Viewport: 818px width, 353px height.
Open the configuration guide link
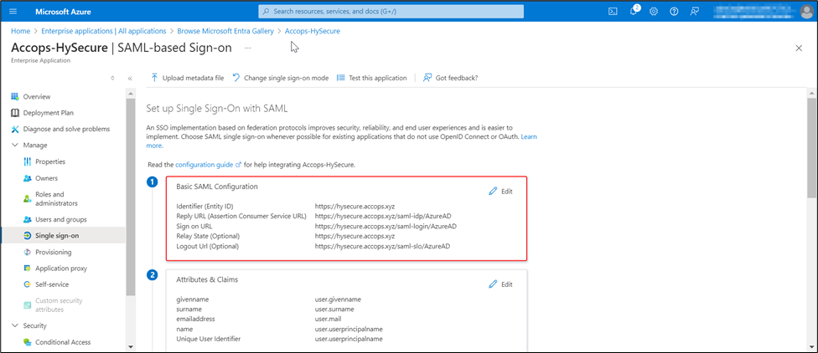tap(203, 165)
